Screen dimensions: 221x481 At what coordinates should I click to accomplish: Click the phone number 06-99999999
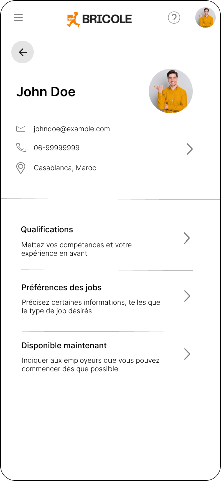(57, 148)
